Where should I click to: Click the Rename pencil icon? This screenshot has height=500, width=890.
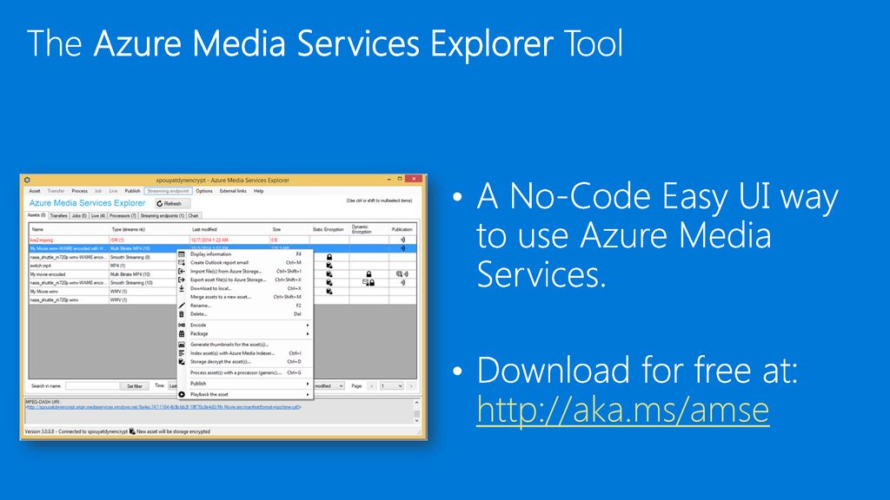coord(182,306)
